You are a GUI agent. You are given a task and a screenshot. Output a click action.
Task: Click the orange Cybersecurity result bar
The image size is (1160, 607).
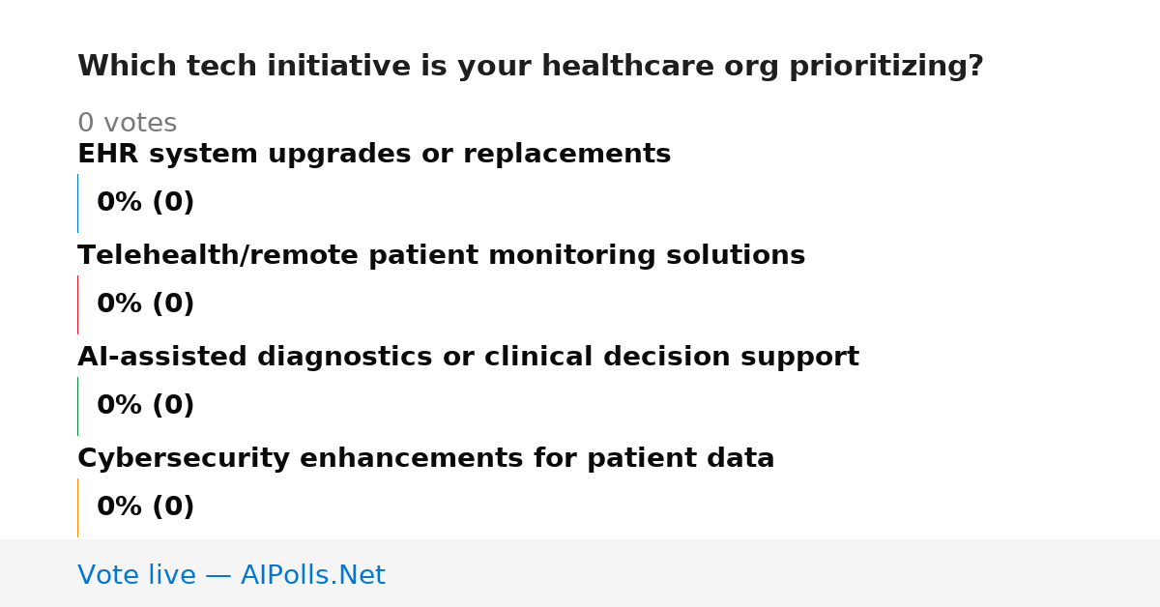pyautogui.click(x=77, y=507)
